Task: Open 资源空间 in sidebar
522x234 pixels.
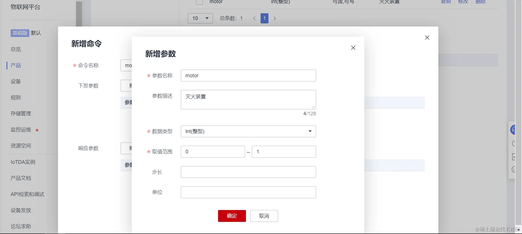Action: 21,146
